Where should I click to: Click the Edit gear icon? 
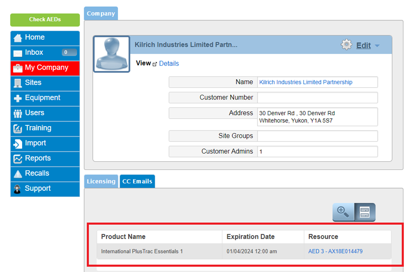[347, 45]
